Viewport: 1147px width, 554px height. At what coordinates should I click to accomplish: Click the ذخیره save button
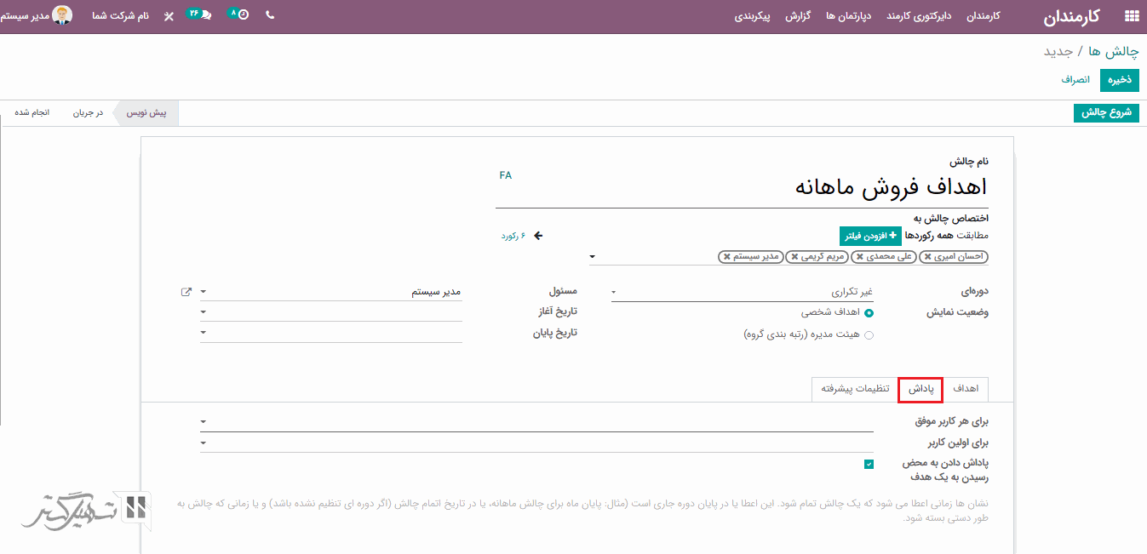click(x=1119, y=80)
